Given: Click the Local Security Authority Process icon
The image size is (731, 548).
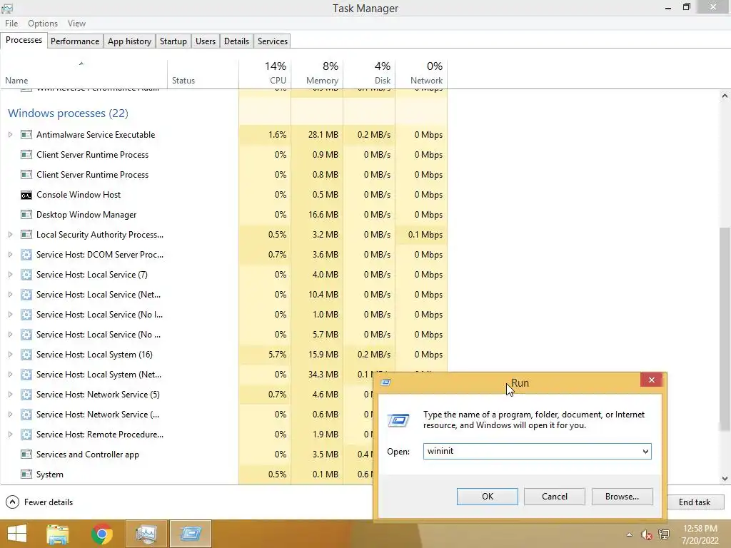Looking at the screenshot, I should point(26,235).
